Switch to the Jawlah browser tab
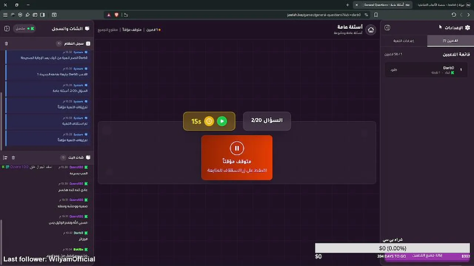 tap(444, 5)
